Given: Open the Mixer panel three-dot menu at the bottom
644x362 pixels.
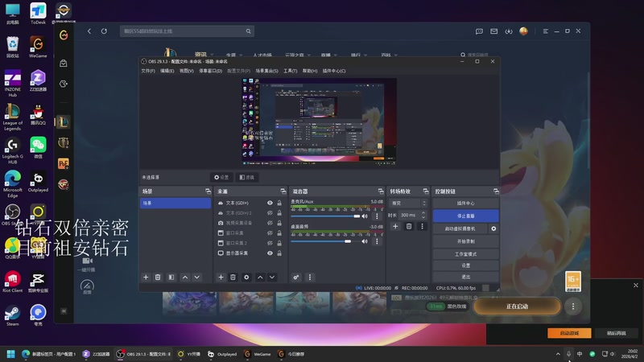Looking at the screenshot, I should 310,278.
